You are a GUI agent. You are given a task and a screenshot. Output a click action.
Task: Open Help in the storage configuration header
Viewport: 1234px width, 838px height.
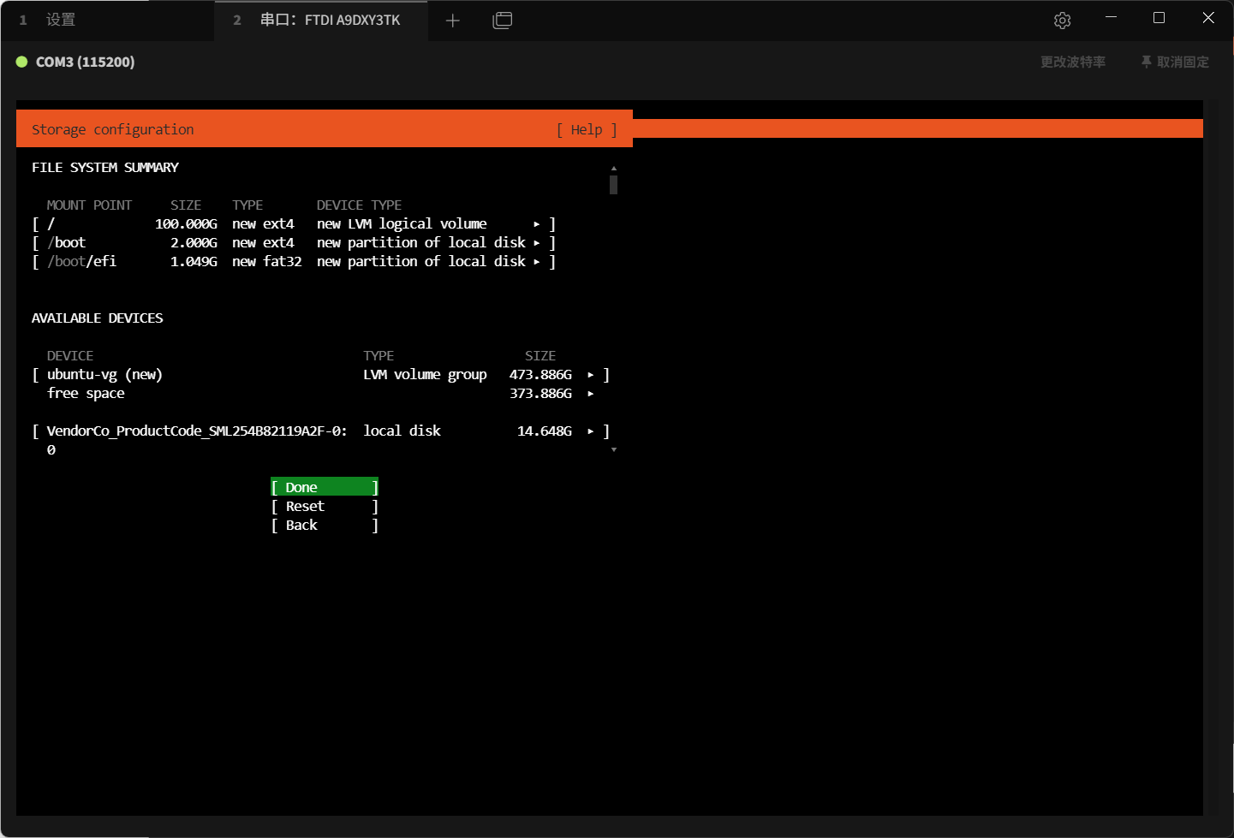click(587, 130)
